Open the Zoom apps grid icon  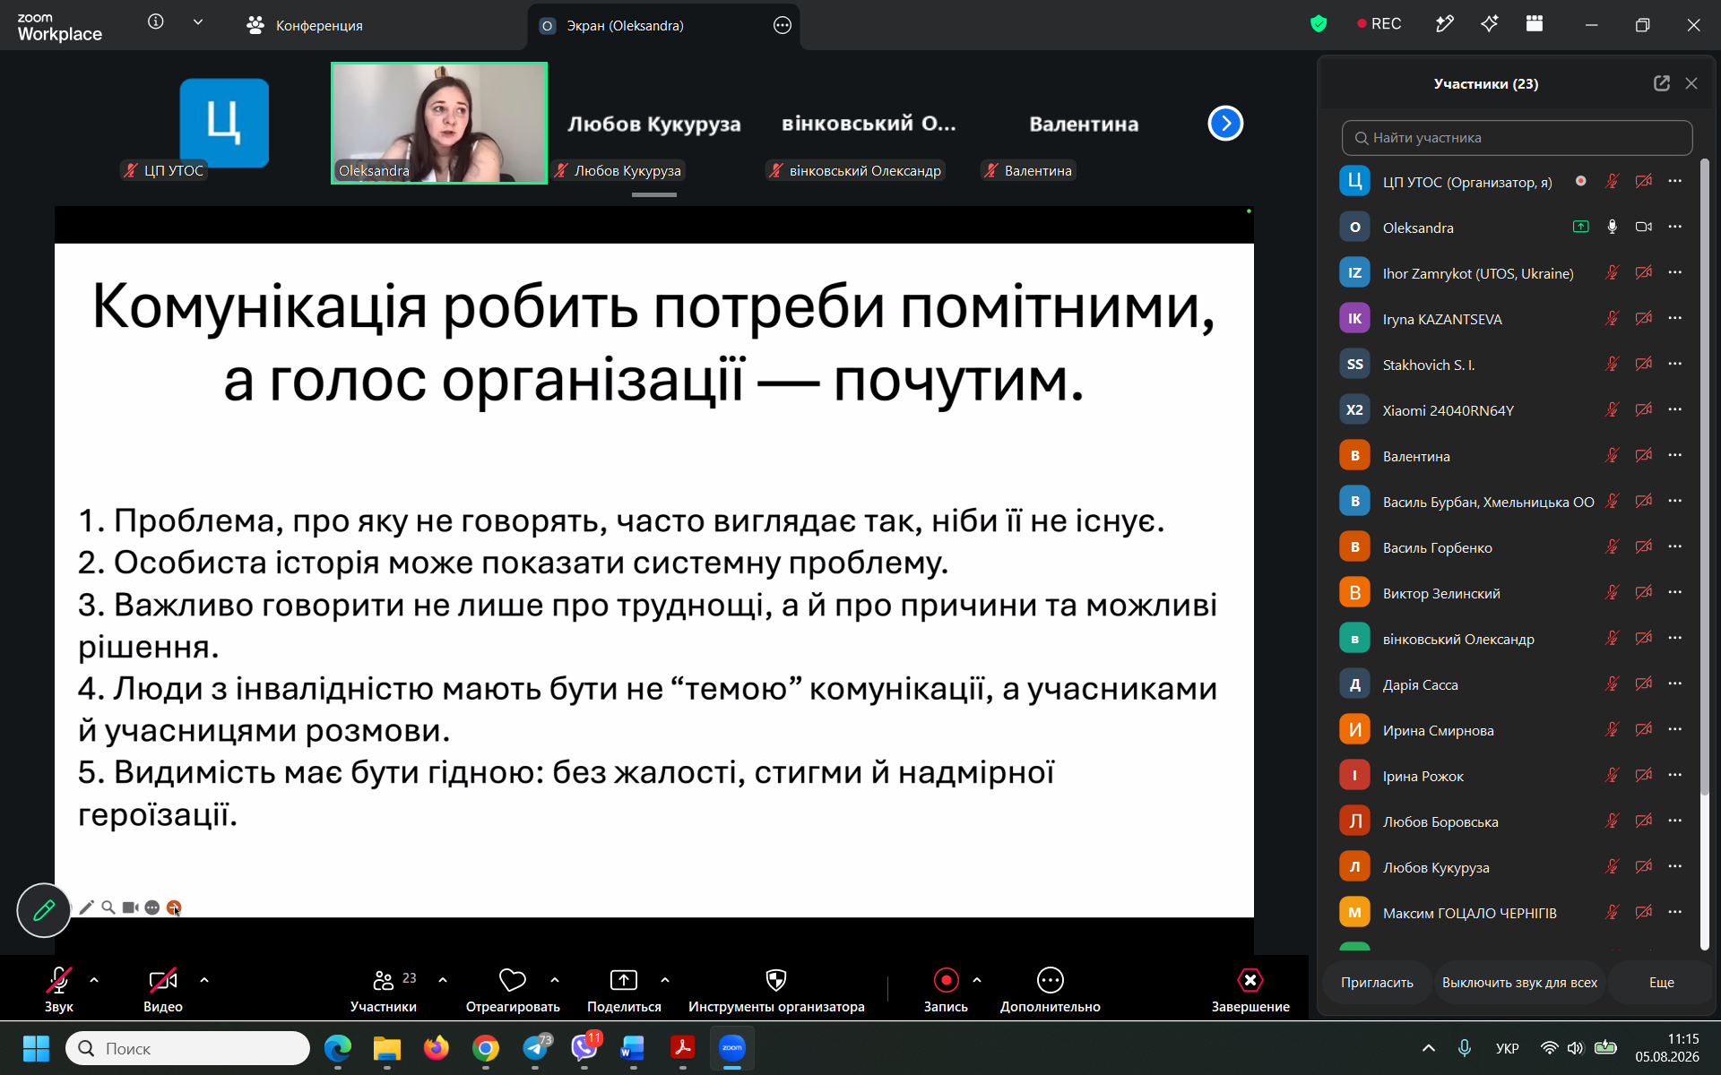click(1535, 24)
